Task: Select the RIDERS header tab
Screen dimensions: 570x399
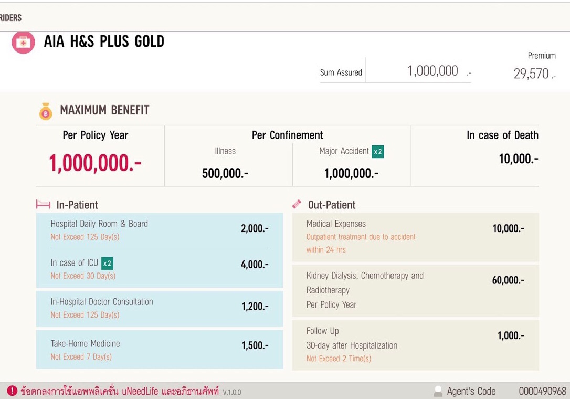Action: click(x=11, y=18)
